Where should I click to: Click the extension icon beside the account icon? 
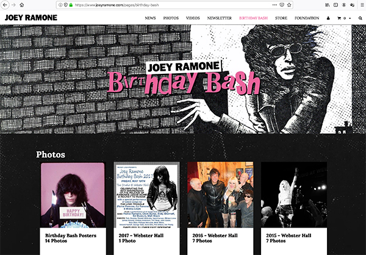[x=352, y=5]
